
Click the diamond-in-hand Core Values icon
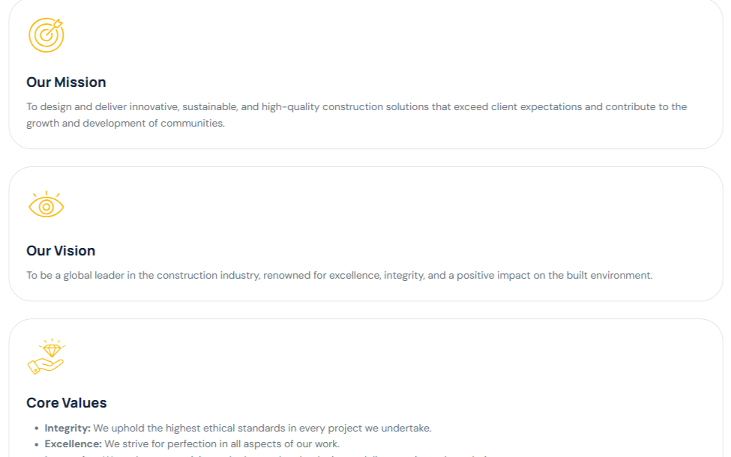pos(46,357)
